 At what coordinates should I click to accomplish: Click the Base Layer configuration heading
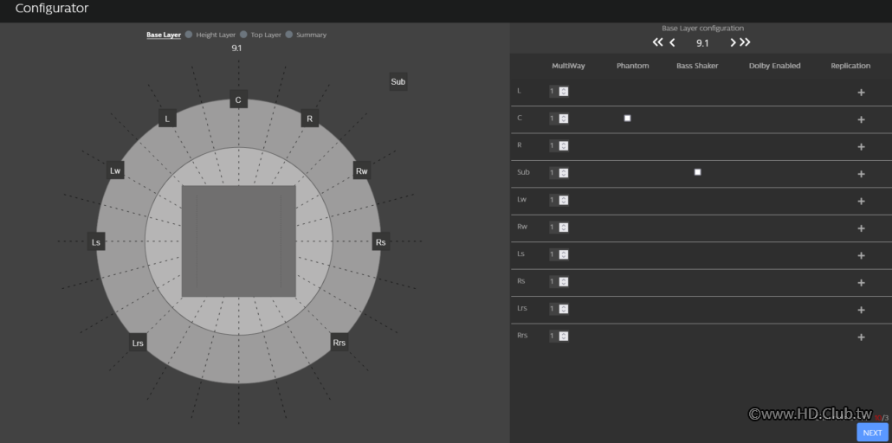(702, 28)
